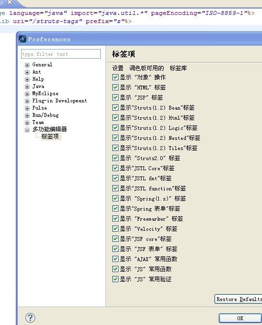
Task: Toggle JSF 表单 tags checkbox
Action: pyautogui.click(x=115, y=249)
